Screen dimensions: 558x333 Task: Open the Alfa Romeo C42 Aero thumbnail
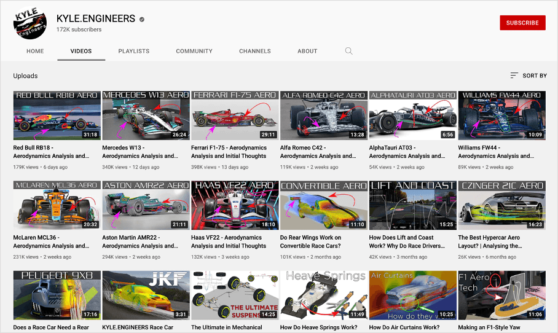pos(324,116)
